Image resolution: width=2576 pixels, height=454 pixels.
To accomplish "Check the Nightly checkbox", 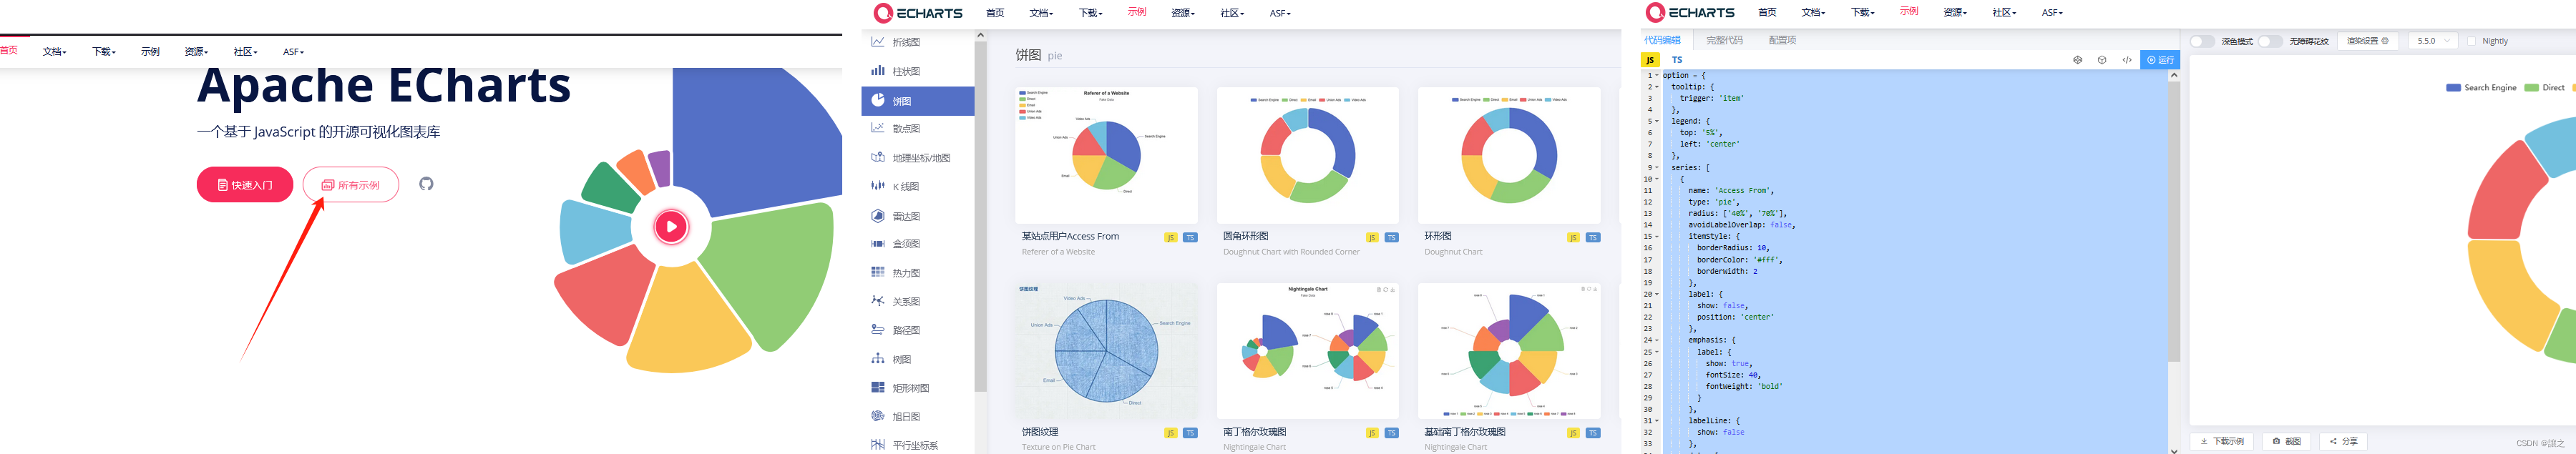I will [2472, 41].
